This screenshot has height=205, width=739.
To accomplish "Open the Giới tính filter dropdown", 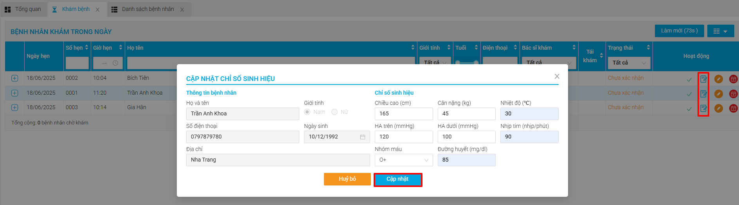I will (435, 63).
